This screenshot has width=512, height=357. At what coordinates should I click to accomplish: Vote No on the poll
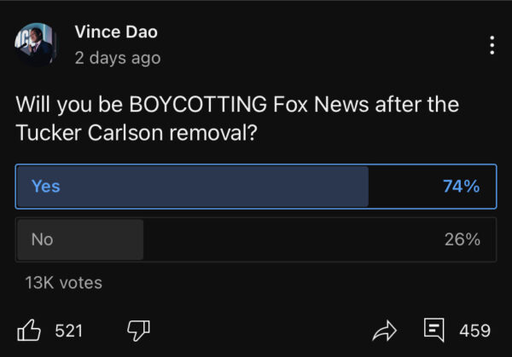click(256, 239)
